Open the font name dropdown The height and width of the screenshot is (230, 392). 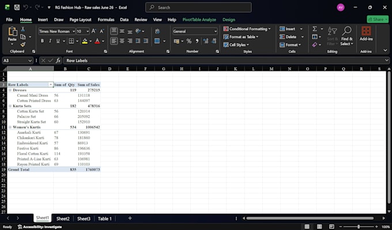(x=74, y=31)
